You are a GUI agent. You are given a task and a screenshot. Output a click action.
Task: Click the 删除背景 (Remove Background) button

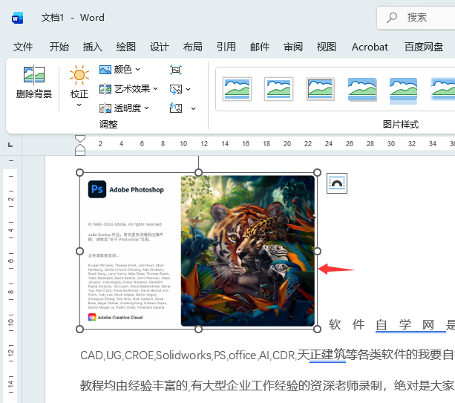pyautogui.click(x=34, y=82)
